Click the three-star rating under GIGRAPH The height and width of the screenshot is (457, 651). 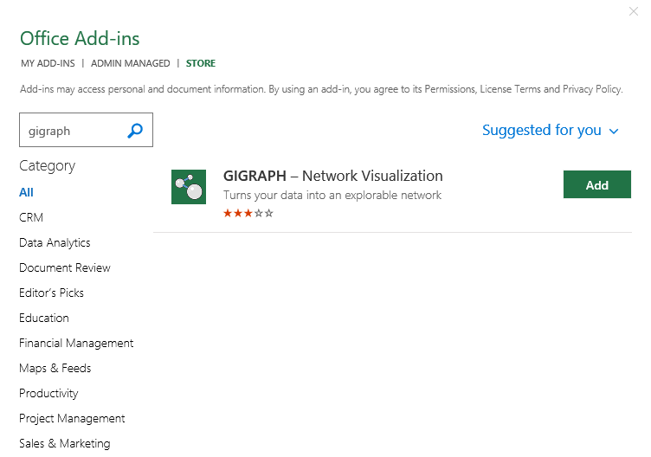click(248, 213)
